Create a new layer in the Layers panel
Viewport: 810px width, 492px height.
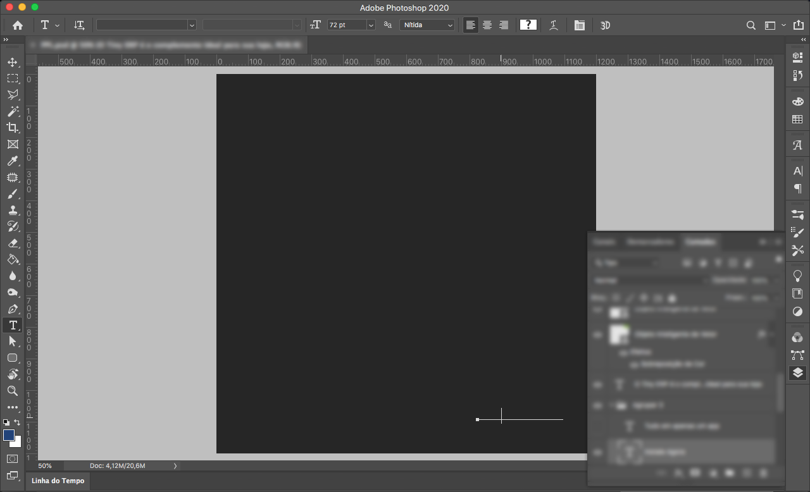(747, 472)
